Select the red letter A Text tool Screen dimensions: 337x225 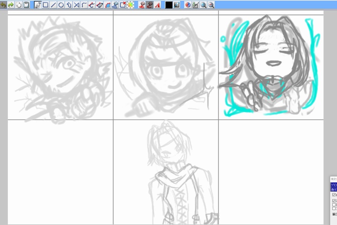coord(157,5)
